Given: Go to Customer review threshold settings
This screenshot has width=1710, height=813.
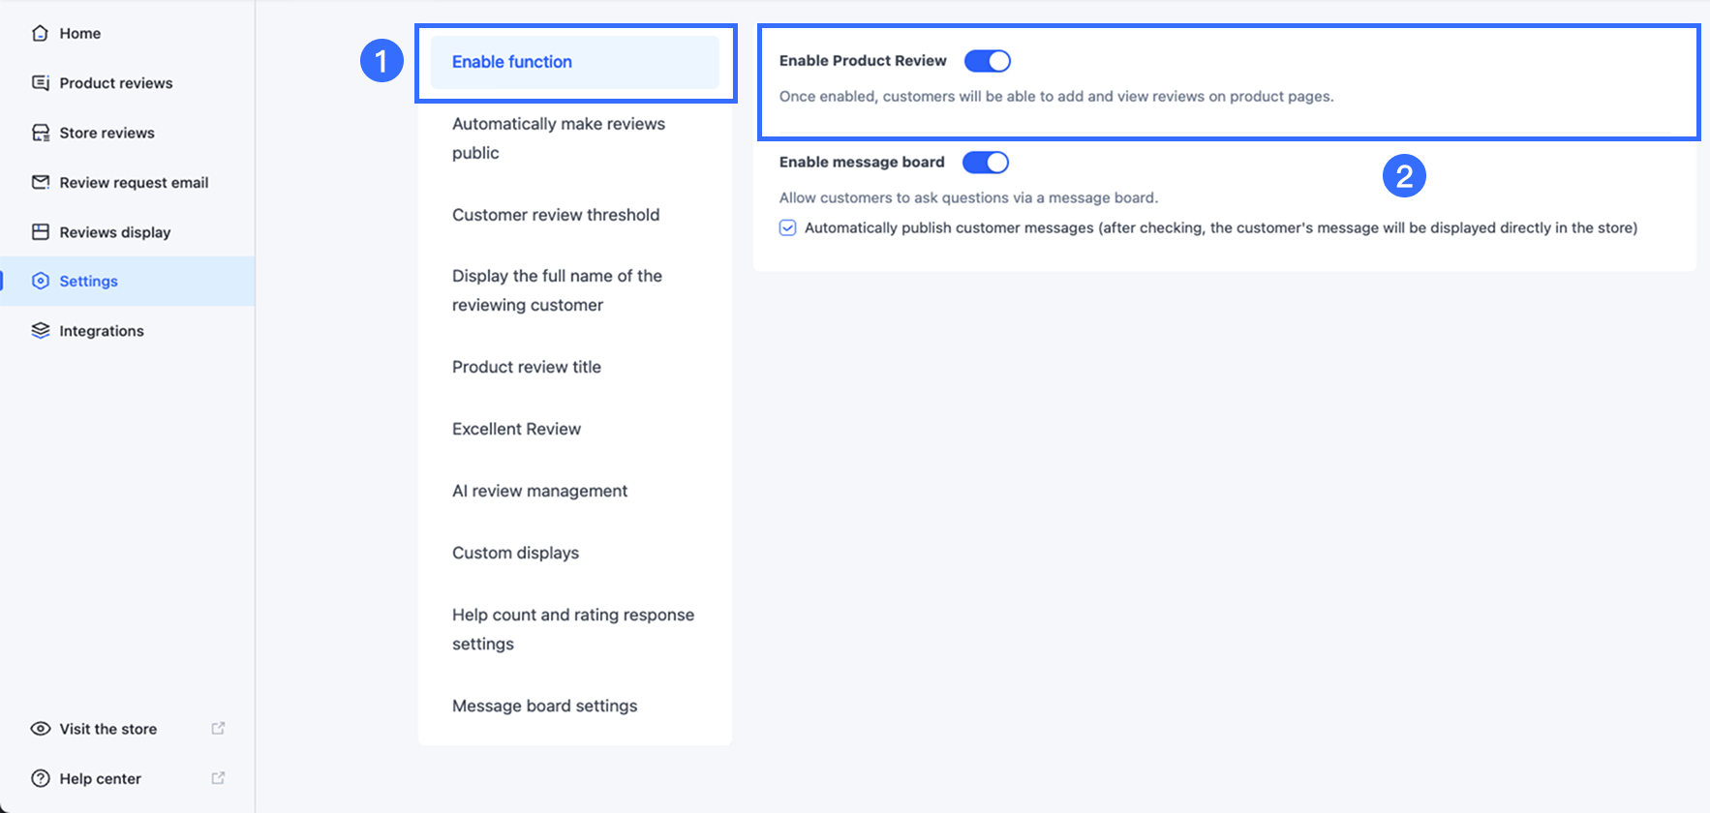Looking at the screenshot, I should click(x=556, y=215).
